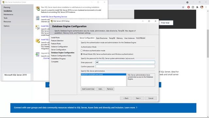
Task: Open the browser Extensions puzzle icon
Action: click(197, 7)
